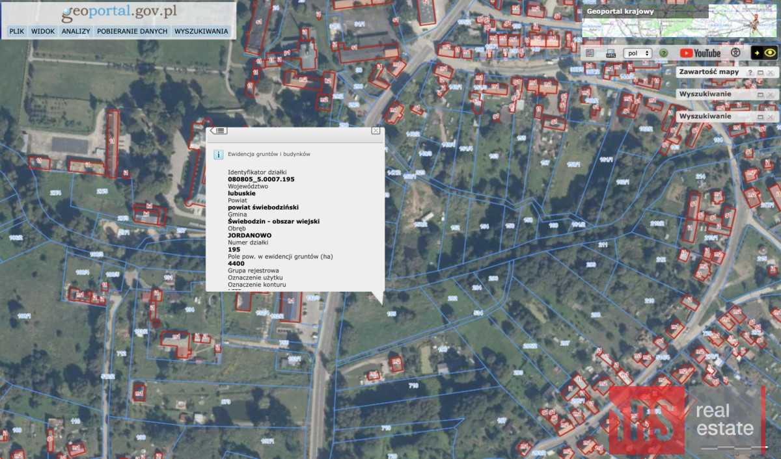
Task: Click the round star emblem icon
Action: (x=735, y=53)
